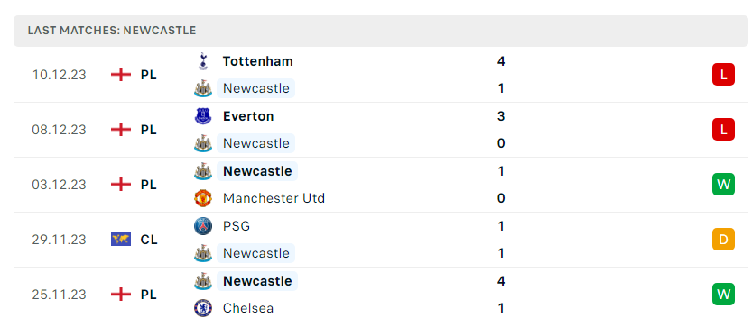
Task: Click the PSG club crest icon
Action: (203, 226)
